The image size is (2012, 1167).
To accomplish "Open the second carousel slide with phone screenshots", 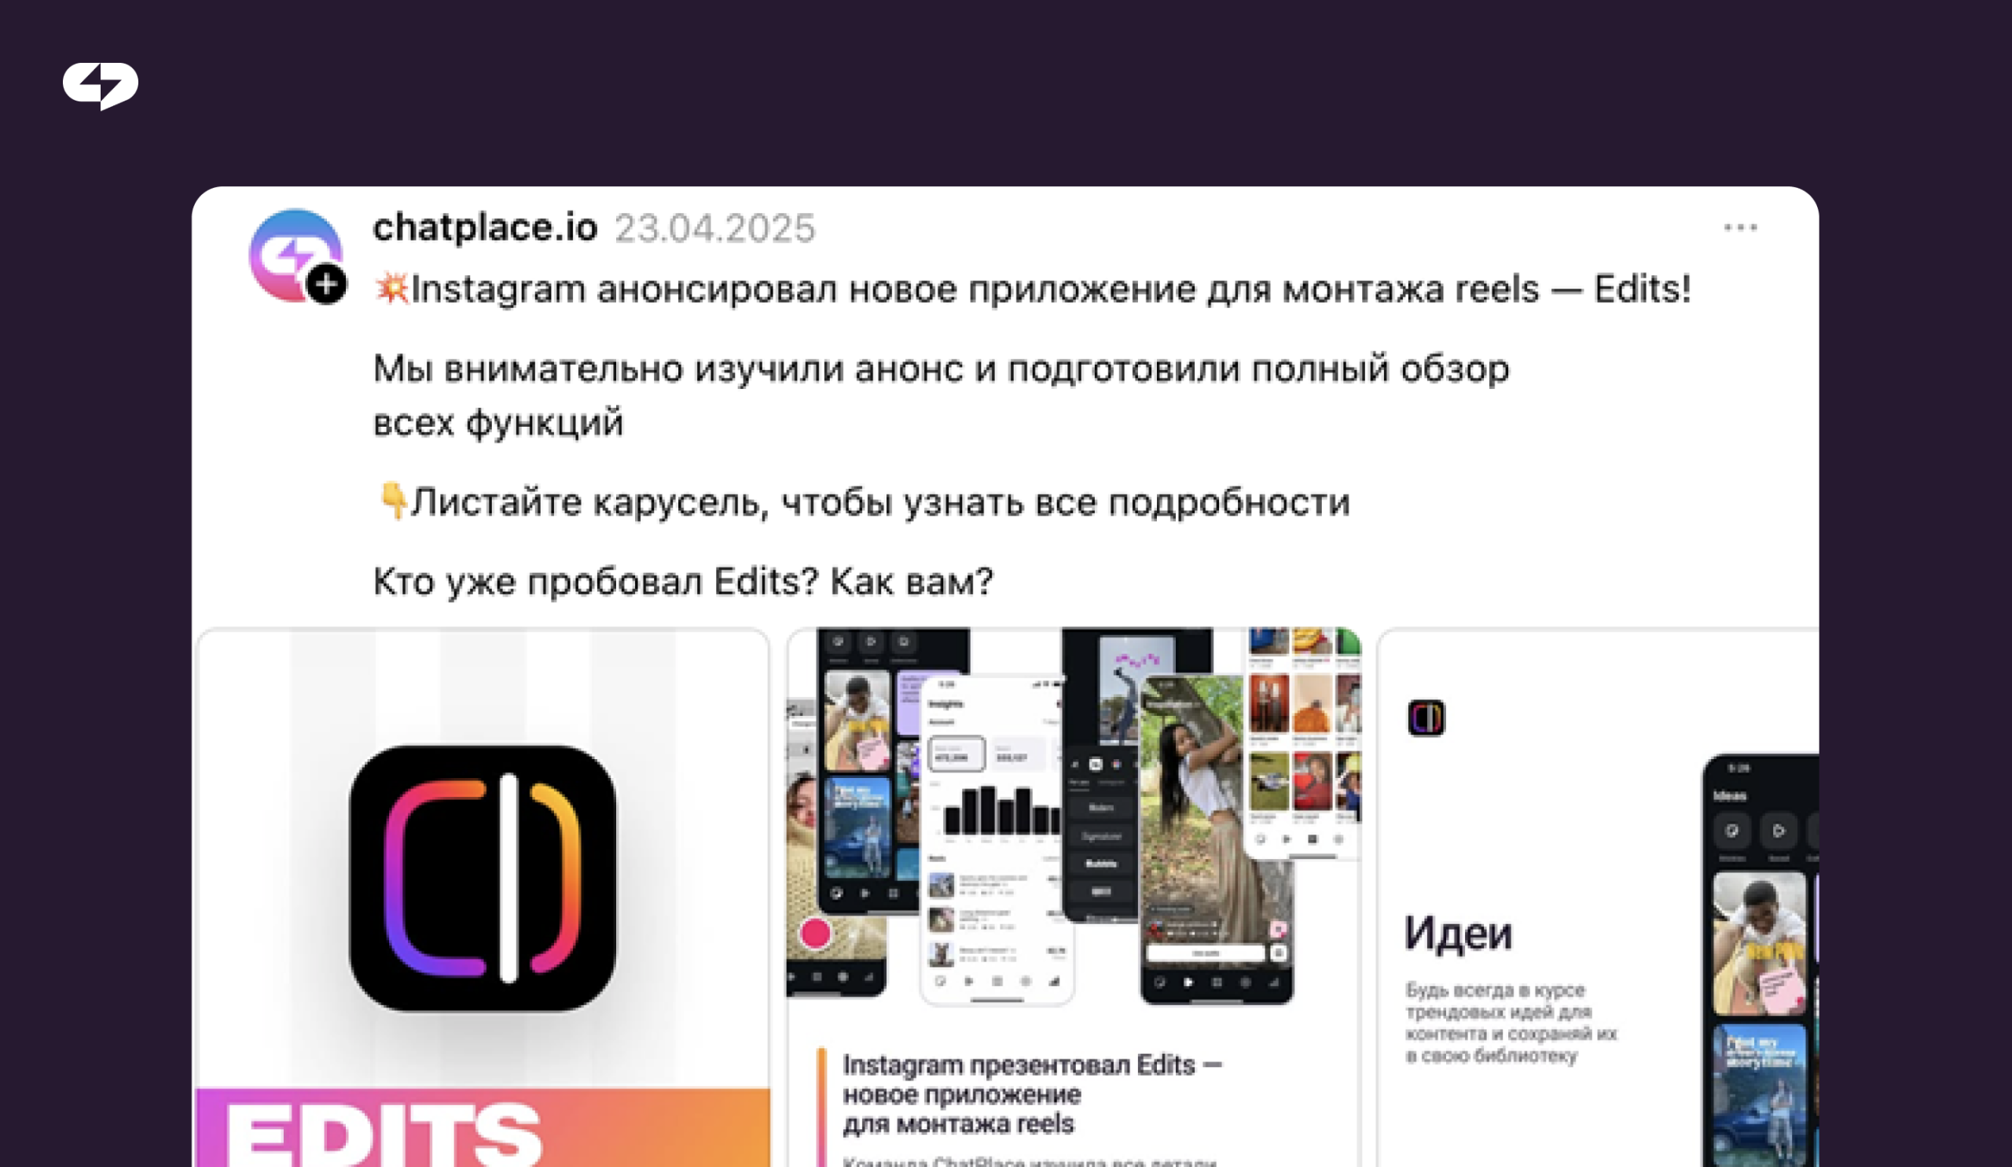I will pos(1074,897).
